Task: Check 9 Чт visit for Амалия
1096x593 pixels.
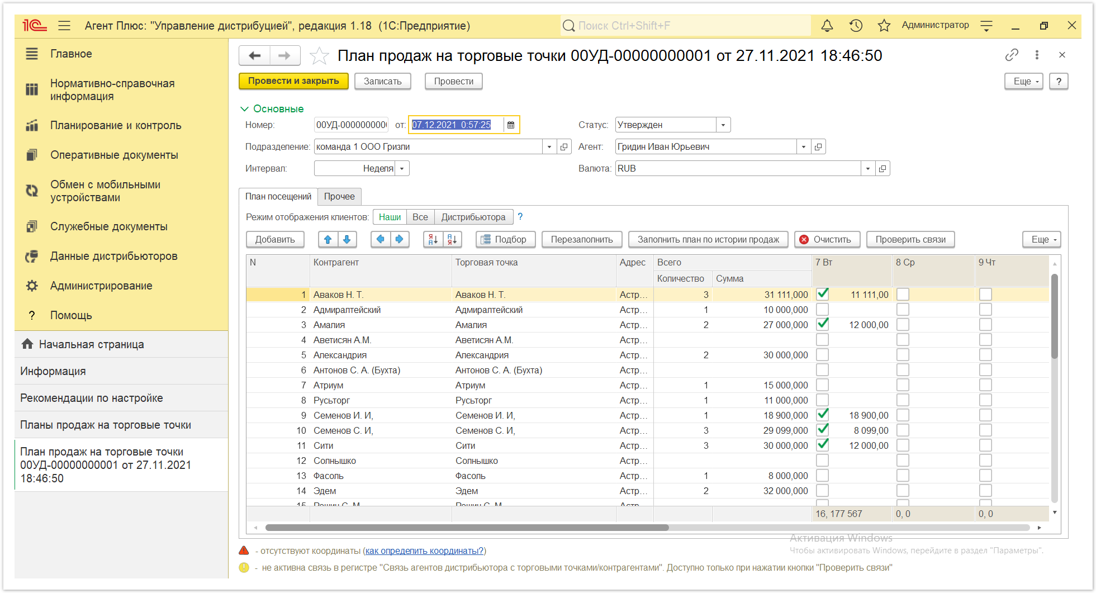Action: point(986,324)
